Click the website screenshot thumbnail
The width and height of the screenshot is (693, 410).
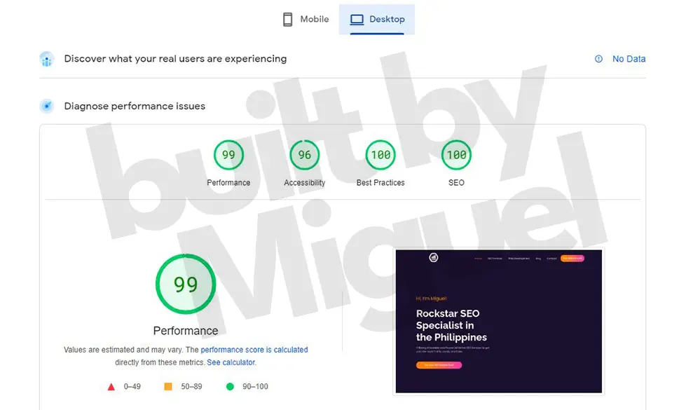pos(498,321)
